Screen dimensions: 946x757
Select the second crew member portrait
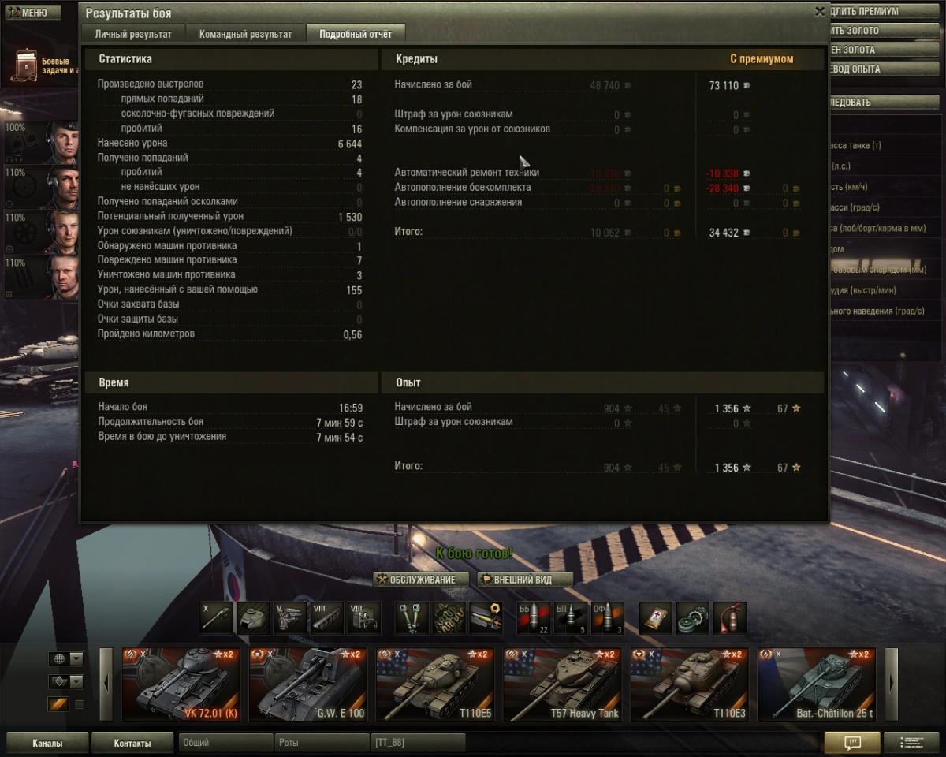coord(41,187)
